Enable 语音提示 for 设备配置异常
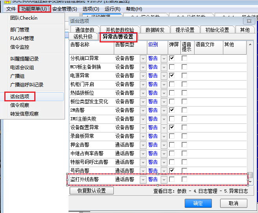The width and height of the screenshot is (258, 213). (184, 127)
